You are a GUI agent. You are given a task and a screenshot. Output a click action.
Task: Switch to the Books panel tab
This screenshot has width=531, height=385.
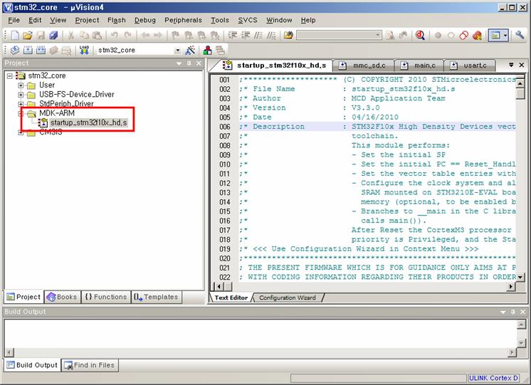point(63,297)
